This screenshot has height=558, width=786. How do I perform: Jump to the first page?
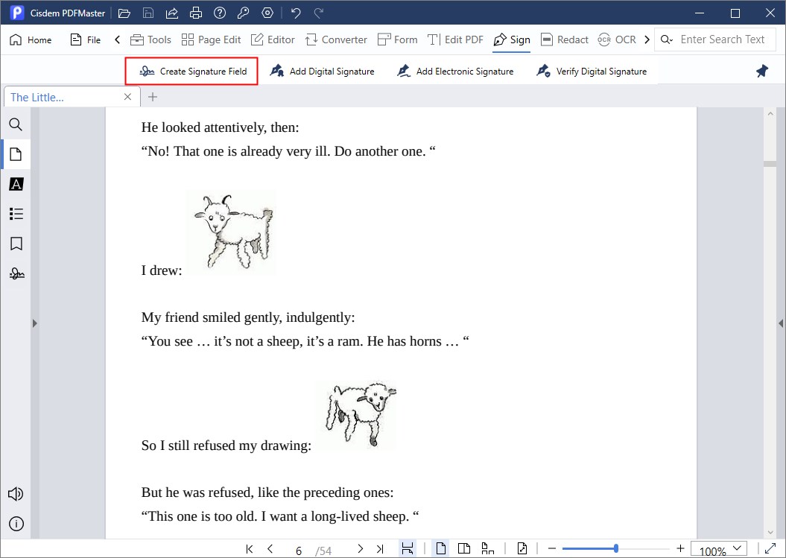(x=249, y=549)
